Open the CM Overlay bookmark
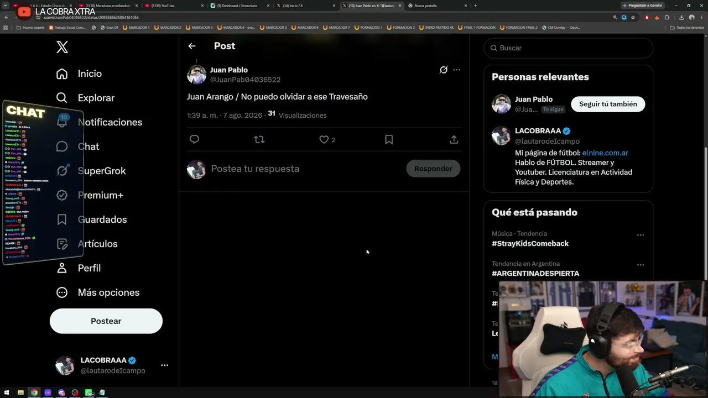Viewport: 708px width, 398px height. point(561,27)
